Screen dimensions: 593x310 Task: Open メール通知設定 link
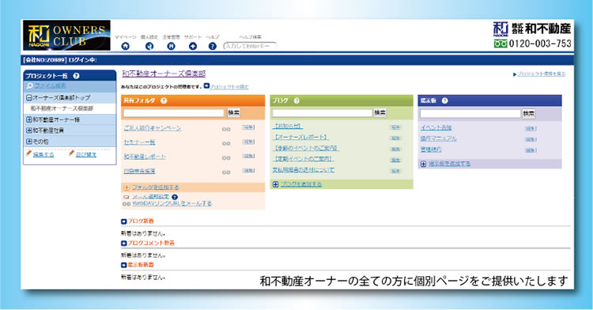pyautogui.click(x=150, y=197)
